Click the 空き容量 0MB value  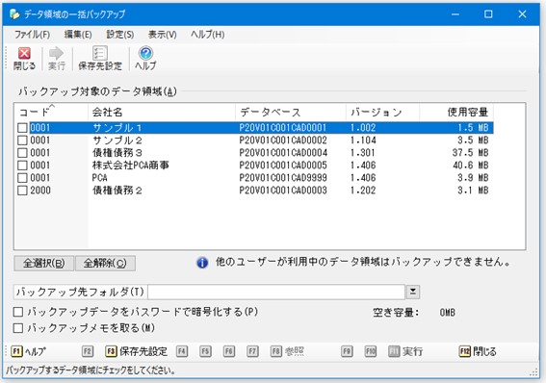(x=447, y=313)
